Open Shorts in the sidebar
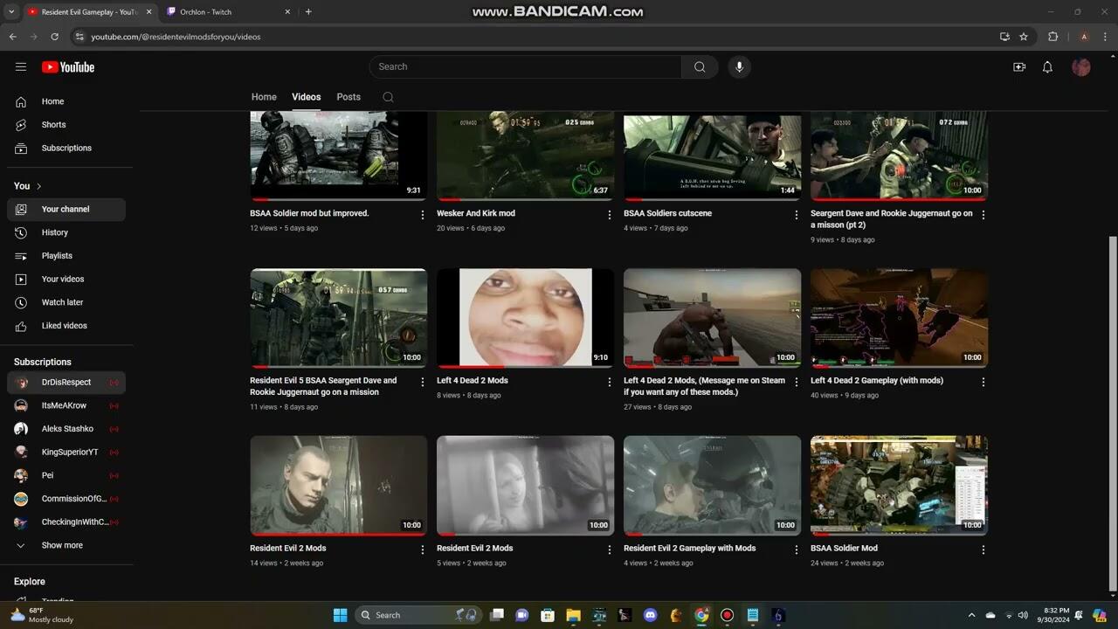 pyautogui.click(x=53, y=125)
